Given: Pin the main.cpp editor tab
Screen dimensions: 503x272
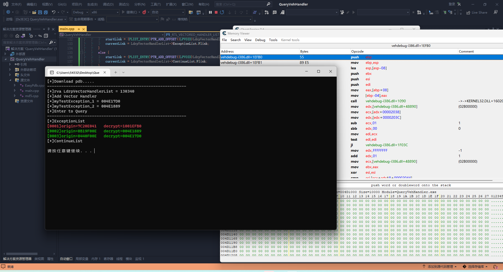Looking at the screenshot, I should (79, 29).
